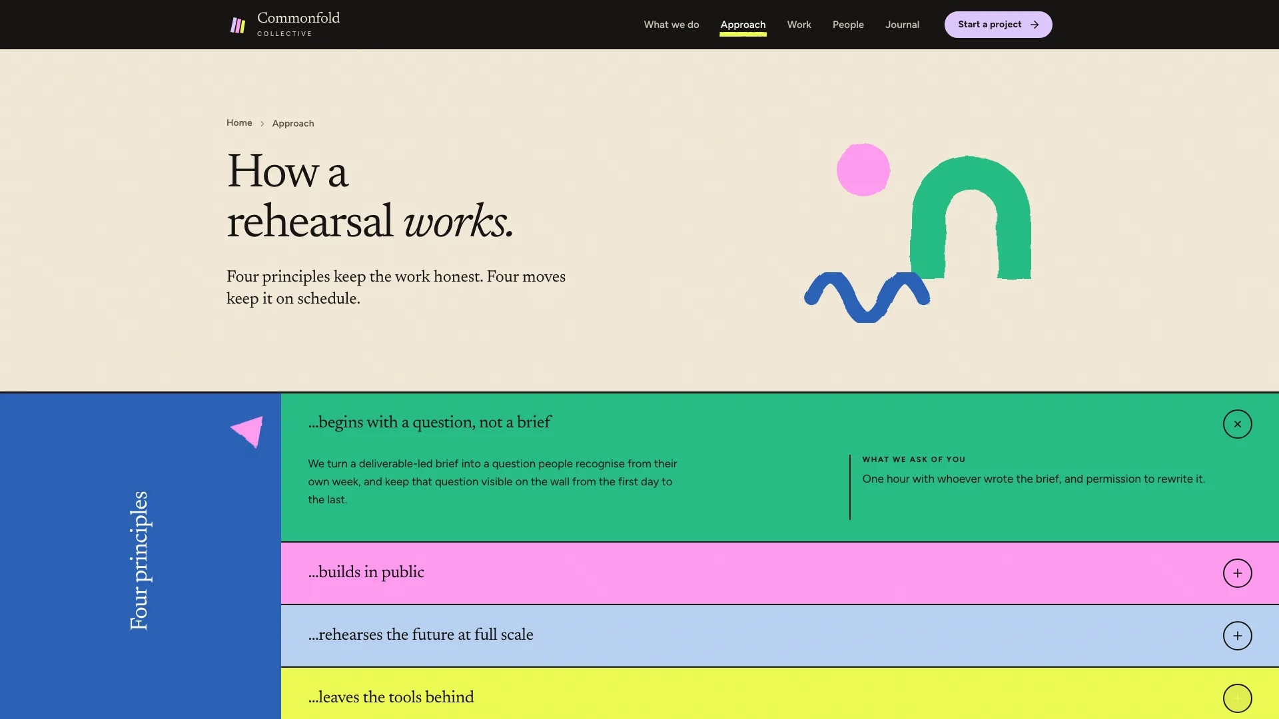
Task: Open the What we do menu item
Action: click(x=671, y=25)
